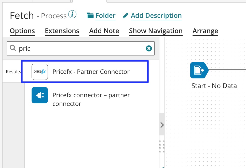Select Arrange
Viewport: 246px width, 168px height.
[205, 31]
